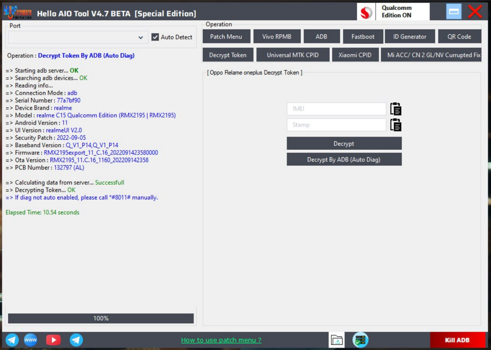Image resolution: width=491 pixels, height=350 pixels.
Task: Focus the IMEI input field
Action: coord(336,109)
